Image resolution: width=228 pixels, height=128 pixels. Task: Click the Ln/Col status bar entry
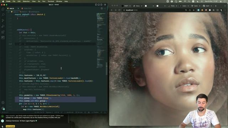[39, 112]
